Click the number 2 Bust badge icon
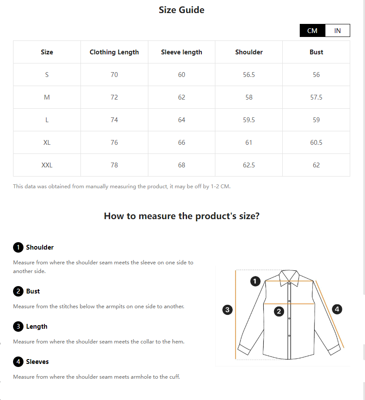 click(18, 291)
